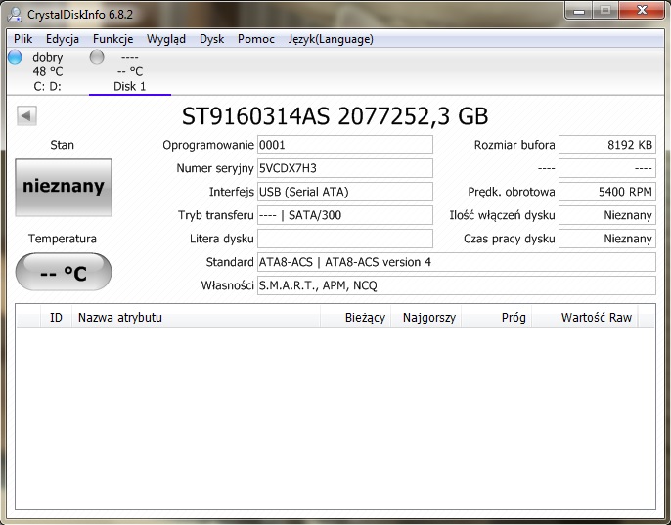Click the Rozmiar bufora value 8192 KB

point(607,145)
